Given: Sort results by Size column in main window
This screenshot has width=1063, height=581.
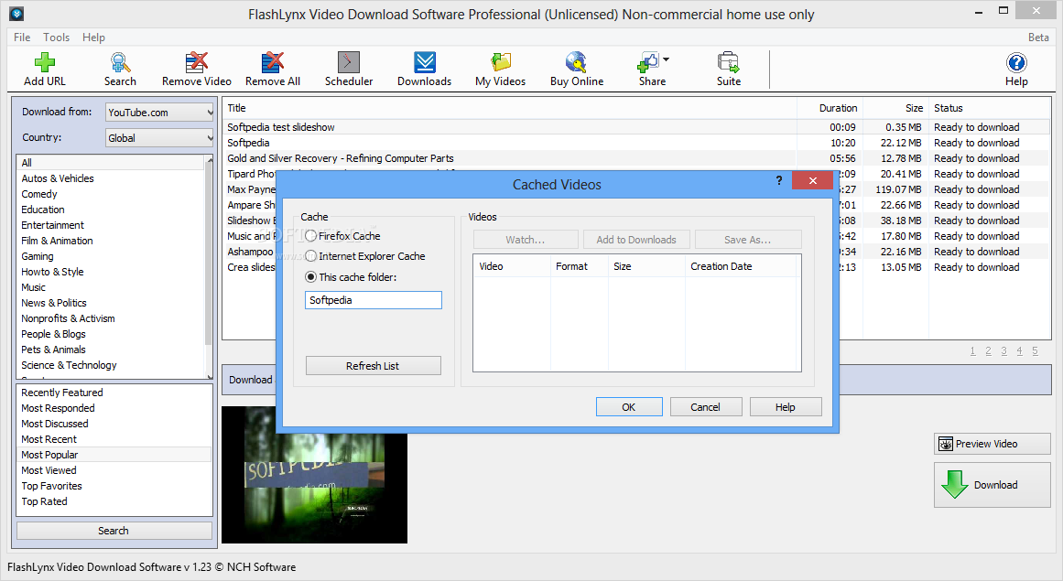Looking at the screenshot, I should tap(895, 108).
